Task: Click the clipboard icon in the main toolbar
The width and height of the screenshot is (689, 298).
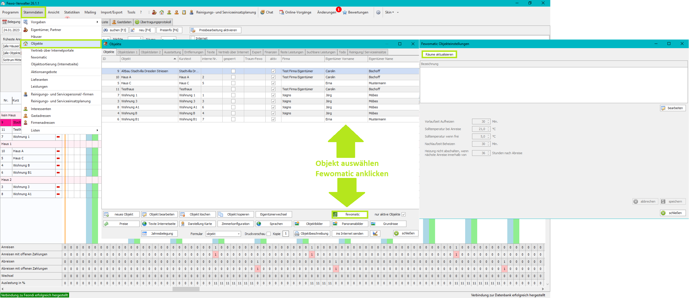Action: pyautogui.click(x=184, y=12)
